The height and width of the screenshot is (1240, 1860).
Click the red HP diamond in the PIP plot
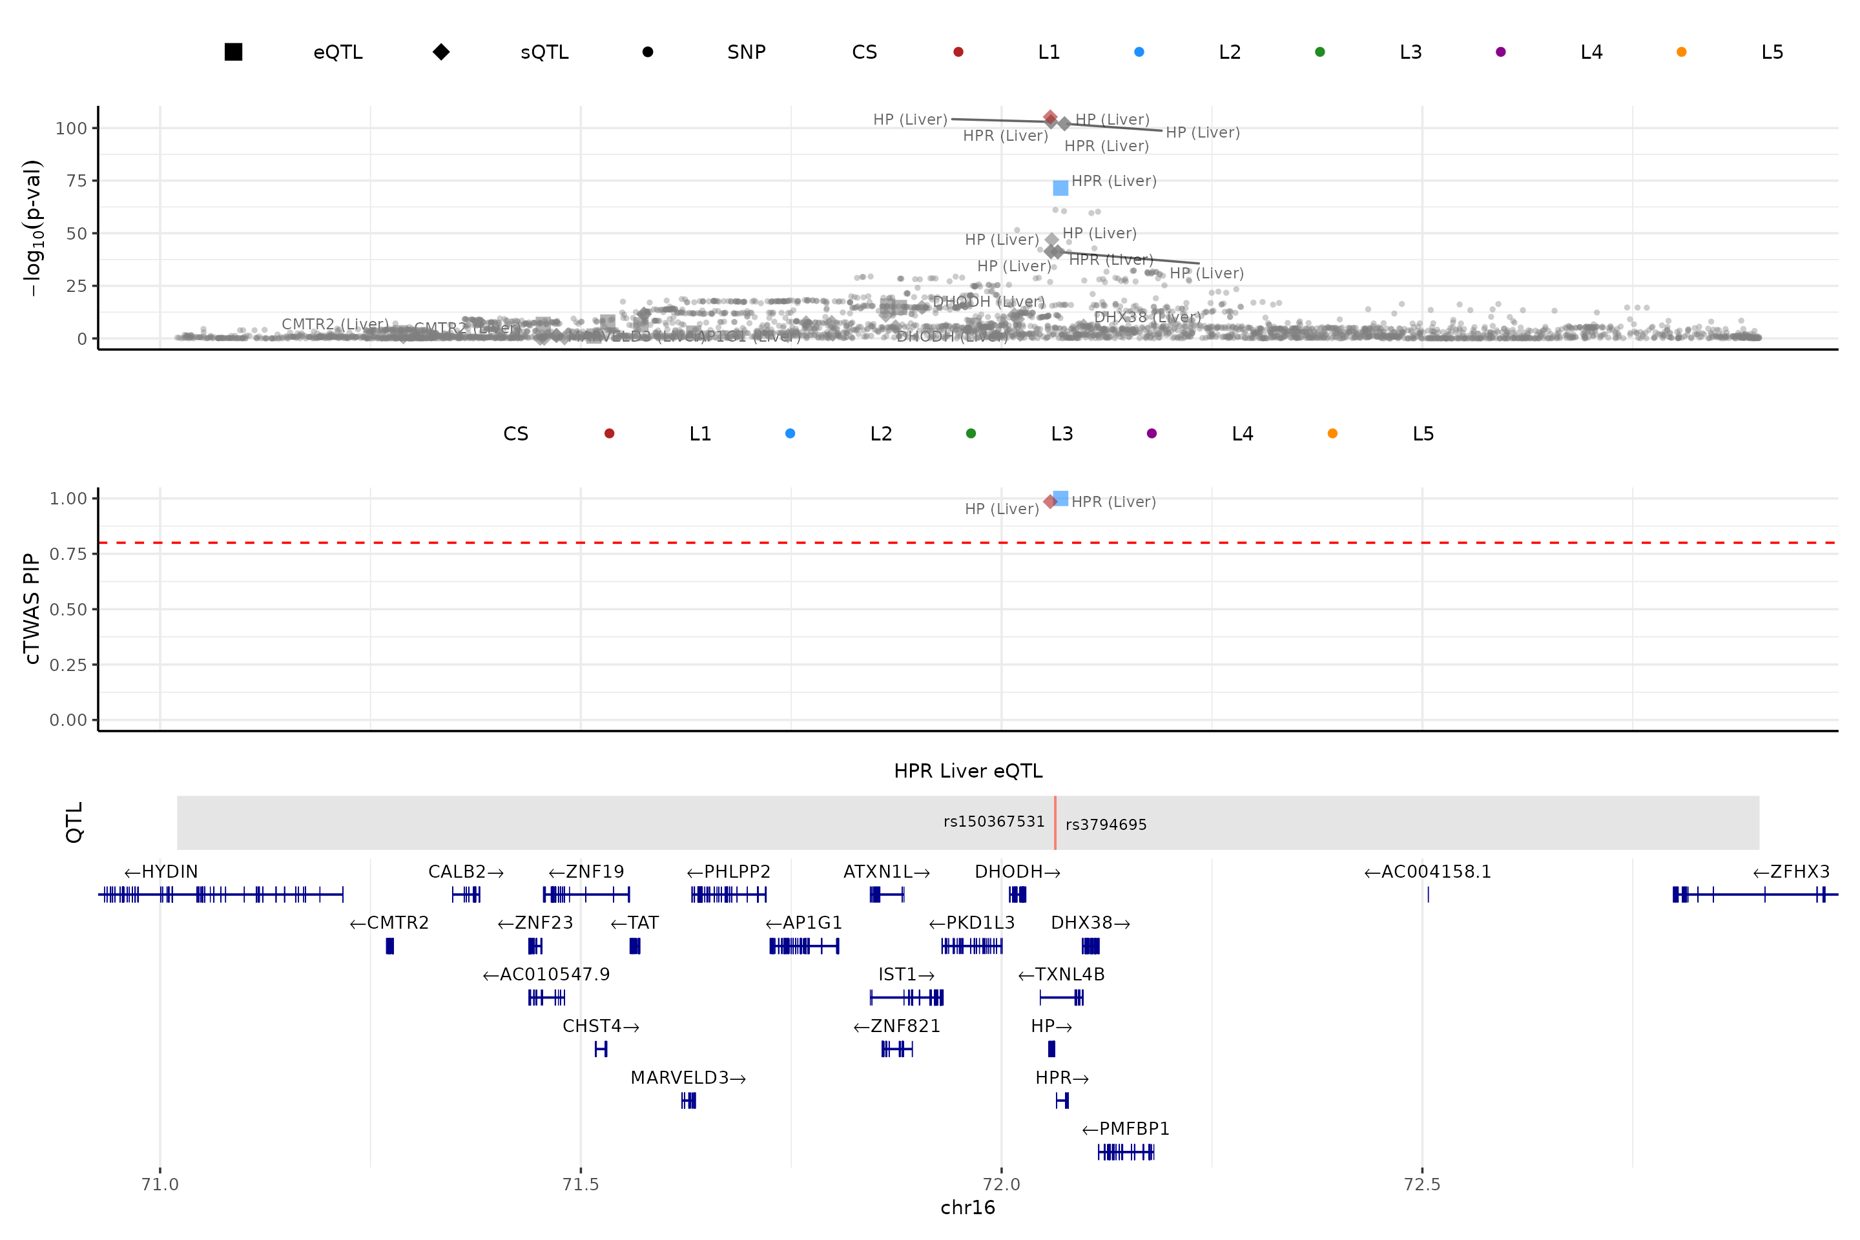pyautogui.click(x=1049, y=501)
